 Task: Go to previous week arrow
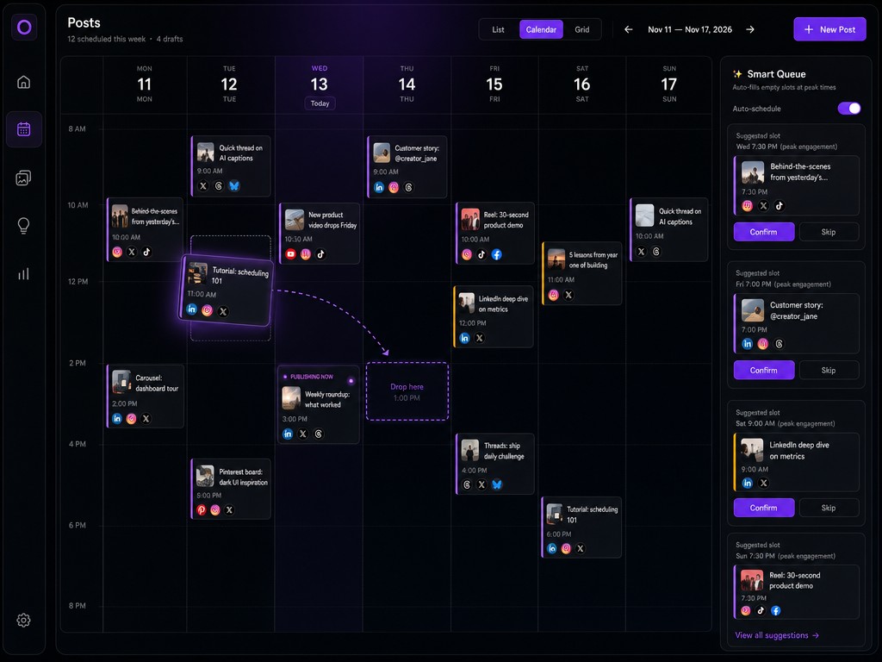(x=628, y=29)
